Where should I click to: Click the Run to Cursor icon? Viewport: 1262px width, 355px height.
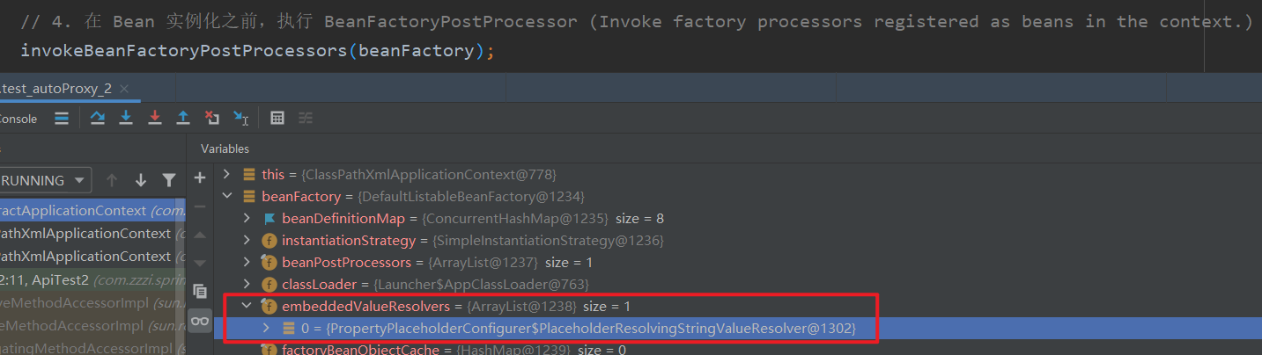tap(241, 118)
